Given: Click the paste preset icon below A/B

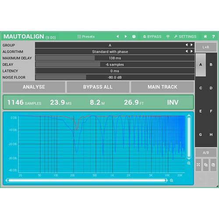Looking at the screenshot, I should 213,165.
